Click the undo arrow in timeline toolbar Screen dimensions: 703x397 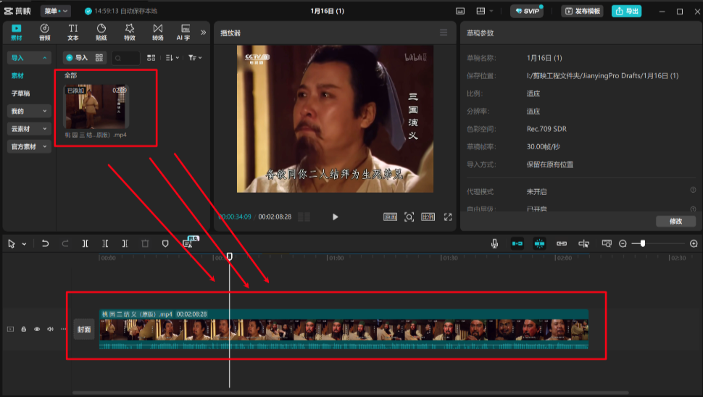click(45, 244)
